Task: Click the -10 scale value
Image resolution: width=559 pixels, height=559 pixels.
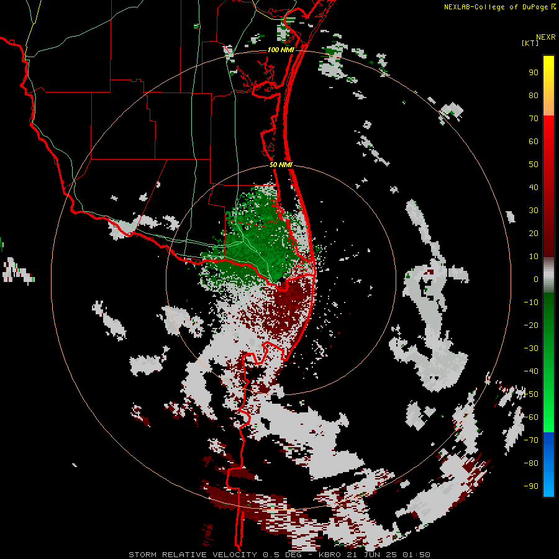Action: 531,302
